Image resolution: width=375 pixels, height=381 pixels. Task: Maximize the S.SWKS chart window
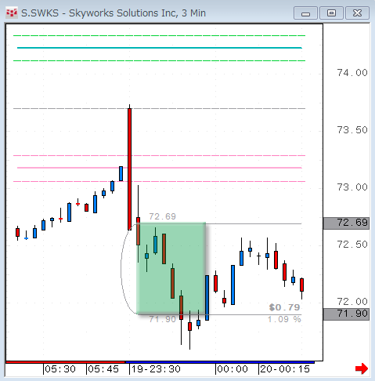coord(331,13)
